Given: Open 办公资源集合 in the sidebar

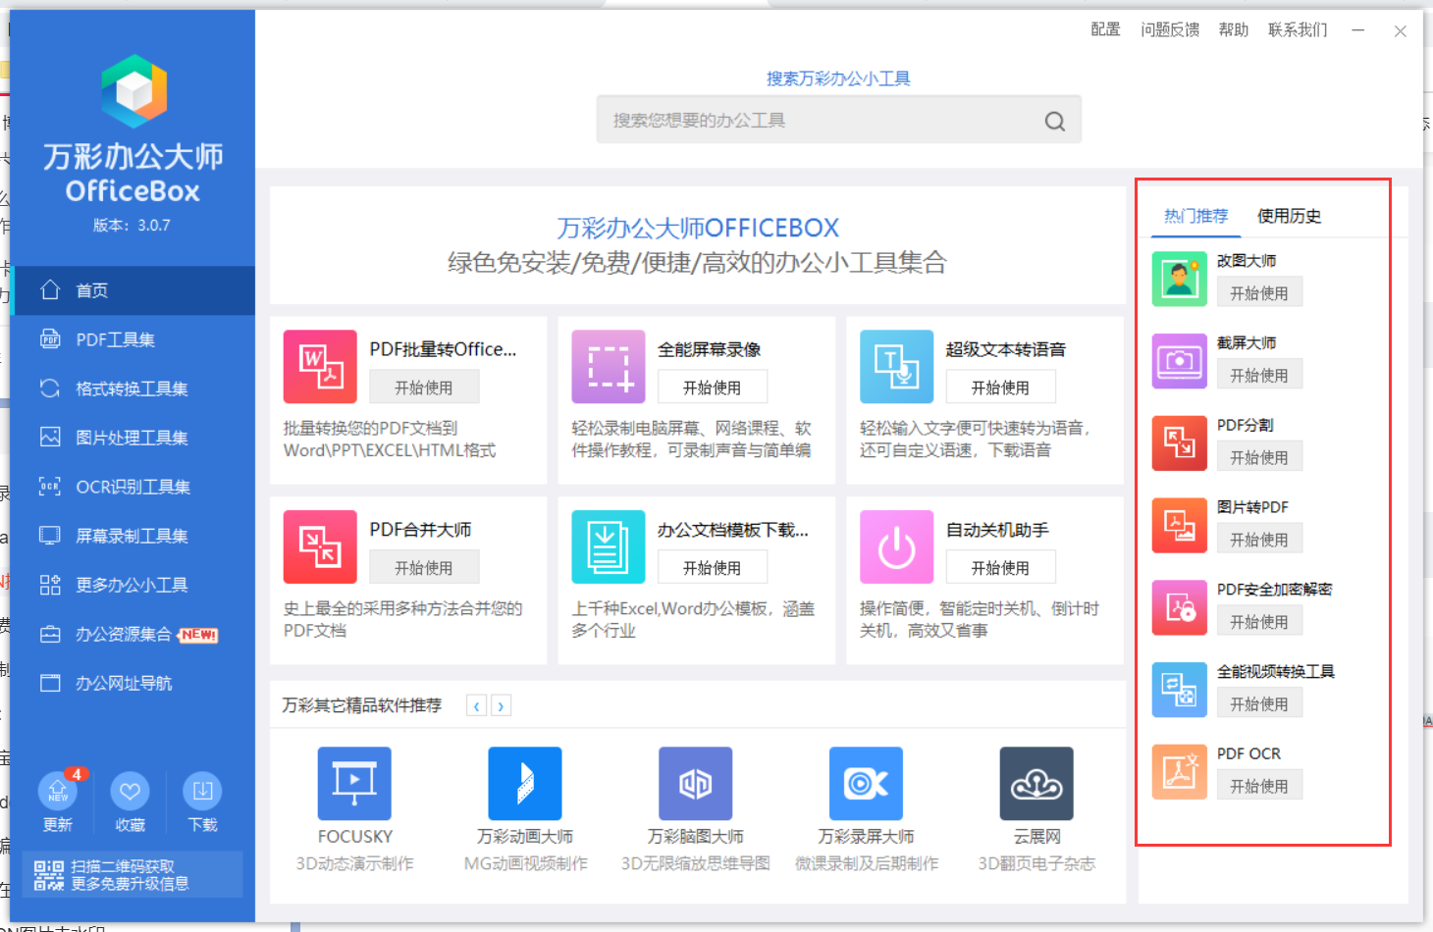Looking at the screenshot, I should 133,634.
